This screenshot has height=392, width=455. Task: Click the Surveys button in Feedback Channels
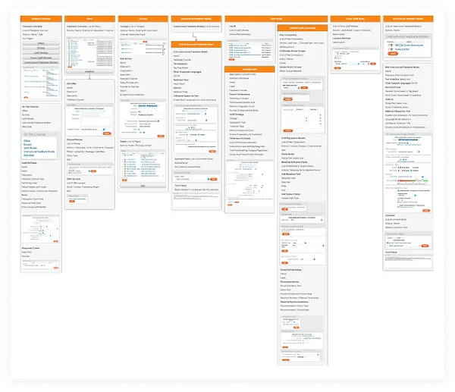40,49
